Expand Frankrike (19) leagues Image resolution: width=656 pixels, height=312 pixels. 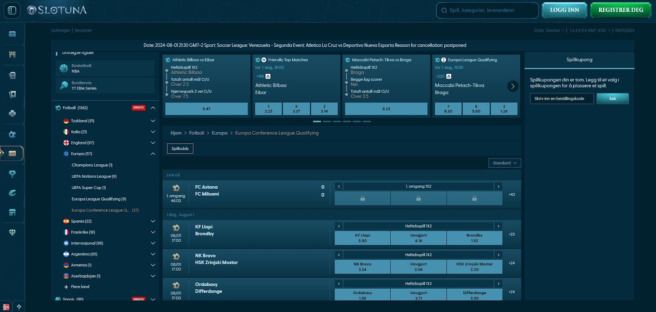(153, 232)
